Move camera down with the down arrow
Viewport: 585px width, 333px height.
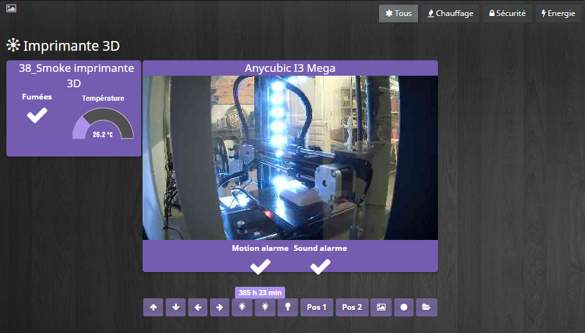click(x=176, y=307)
